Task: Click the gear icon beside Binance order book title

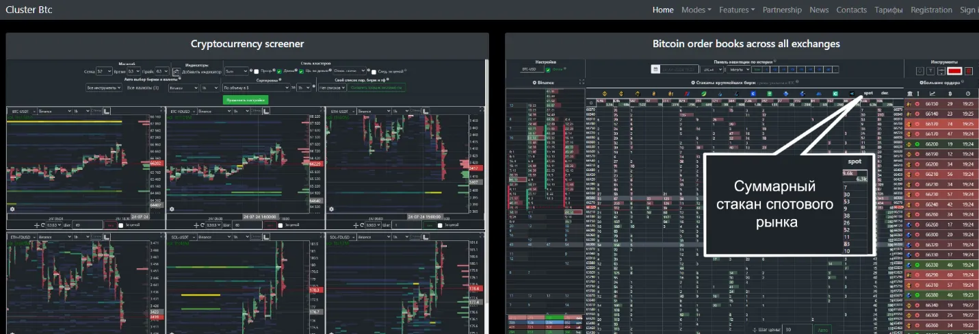Action: pos(534,83)
